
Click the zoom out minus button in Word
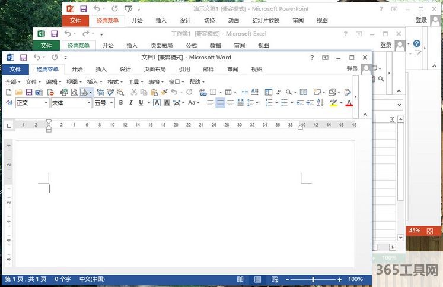[x=288, y=280]
